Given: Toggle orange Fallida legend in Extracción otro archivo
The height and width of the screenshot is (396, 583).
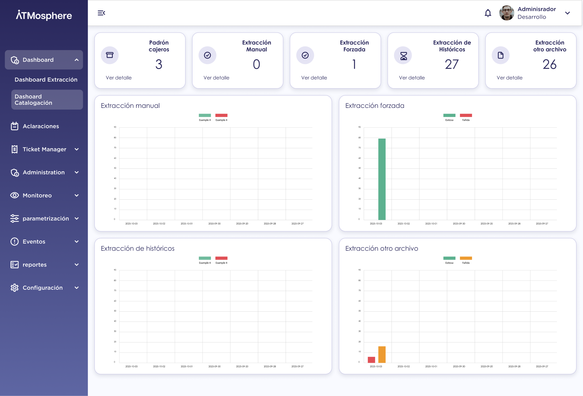Looking at the screenshot, I should [466, 260].
